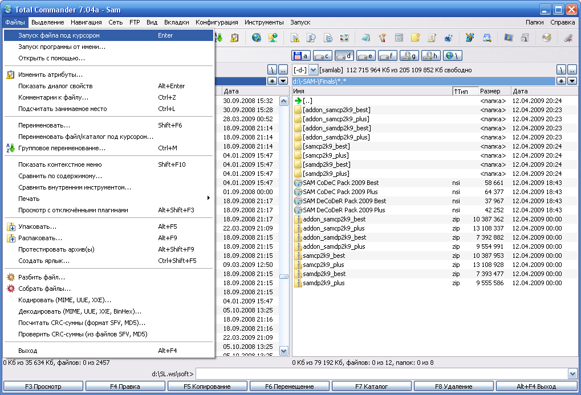Click the magnifier search toolbar icon

coord(487,38)
